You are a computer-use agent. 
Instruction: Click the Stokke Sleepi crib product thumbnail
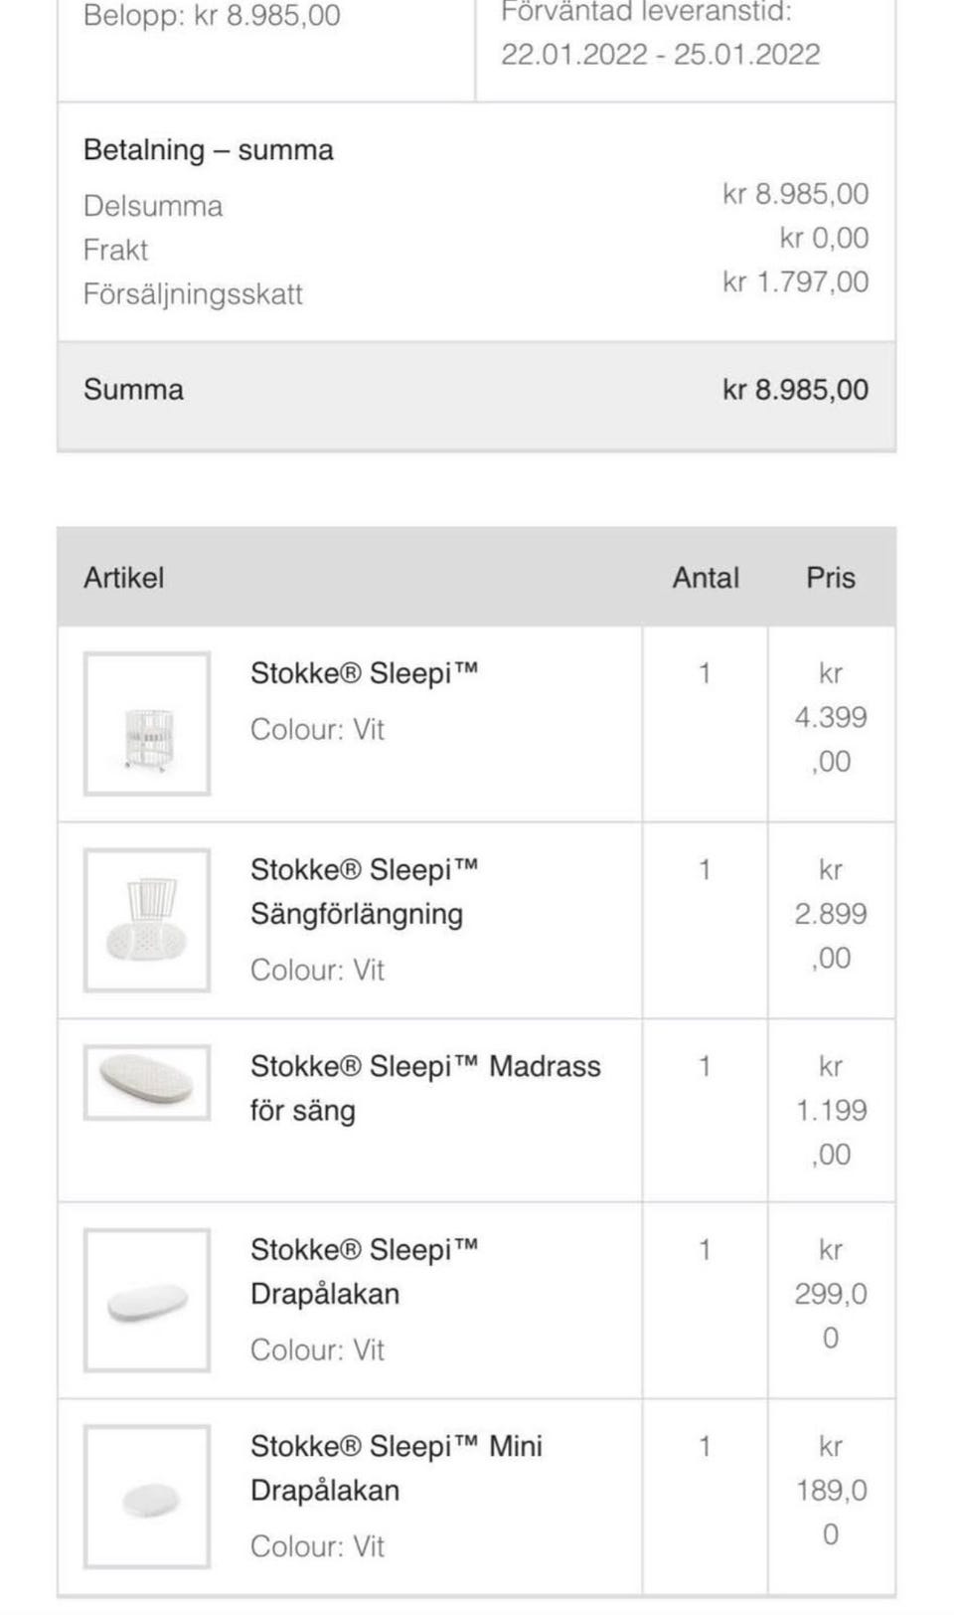[147, 724]
